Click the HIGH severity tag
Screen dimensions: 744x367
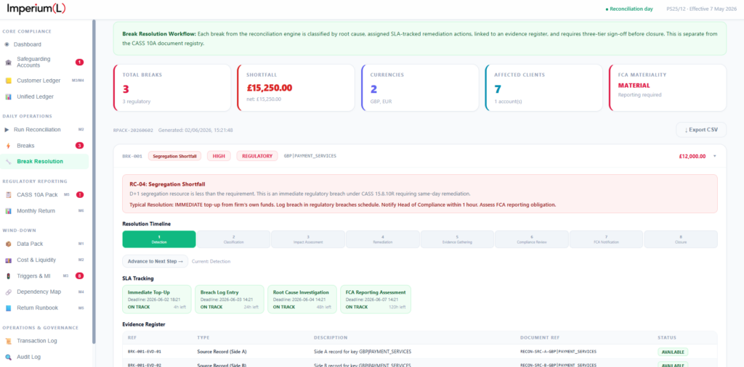tap(219, 156)
